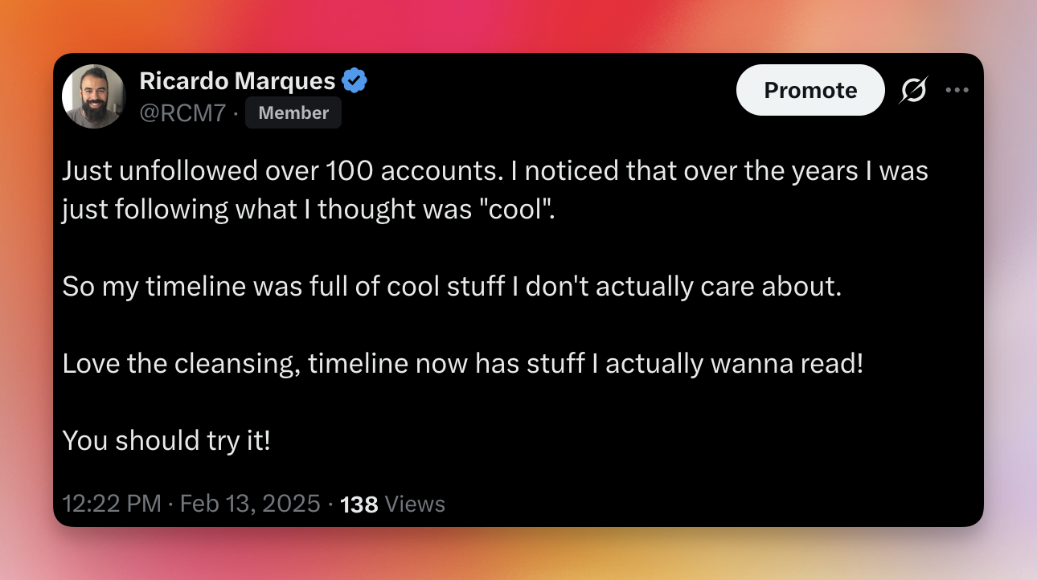The width and height of the screenshot is (1037, 580).
Task: Open the three-dot more options menu
Action: [x=957, y=90]
